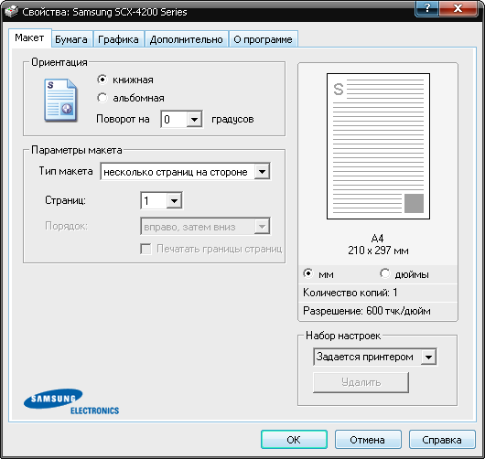This screenshot has height=459, width=485.
Task: Open the Поворот на degrees dropdown
Action: 194,119
